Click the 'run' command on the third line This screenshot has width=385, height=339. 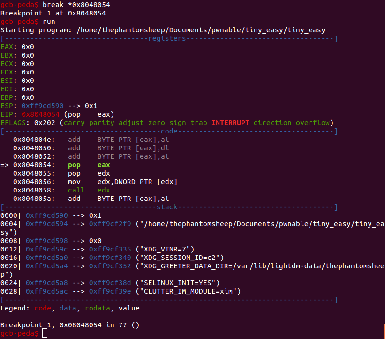click(48, 22)
